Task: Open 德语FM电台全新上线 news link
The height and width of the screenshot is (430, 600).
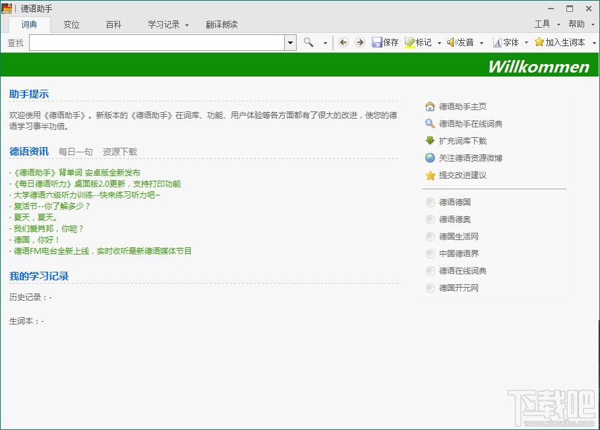Action: click(x=103, y=251)
